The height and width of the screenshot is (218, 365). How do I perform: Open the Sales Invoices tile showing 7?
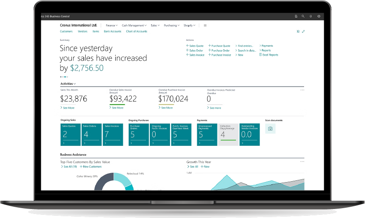pyautogui.click(x=113, y=135)
